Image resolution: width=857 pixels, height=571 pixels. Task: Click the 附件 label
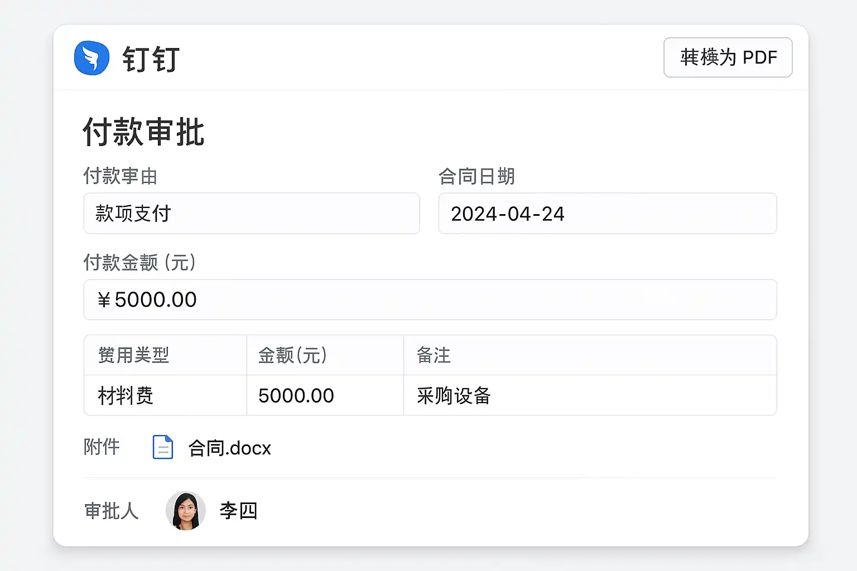(x=102, y=447)
